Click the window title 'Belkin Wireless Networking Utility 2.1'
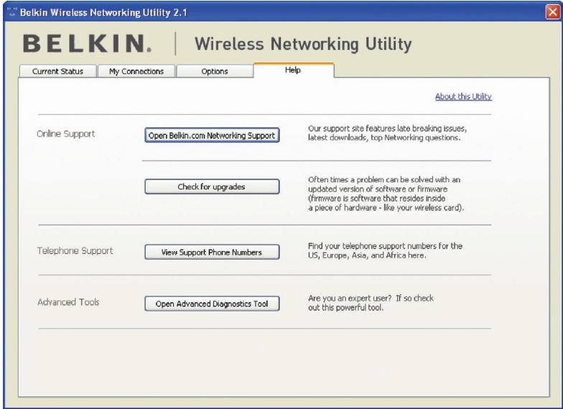563x409 pixels. (103, 13)
